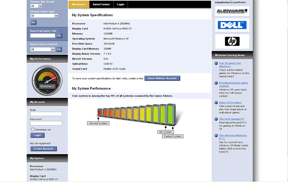Open the Choose Age Group dropdown

click(36, 6)
